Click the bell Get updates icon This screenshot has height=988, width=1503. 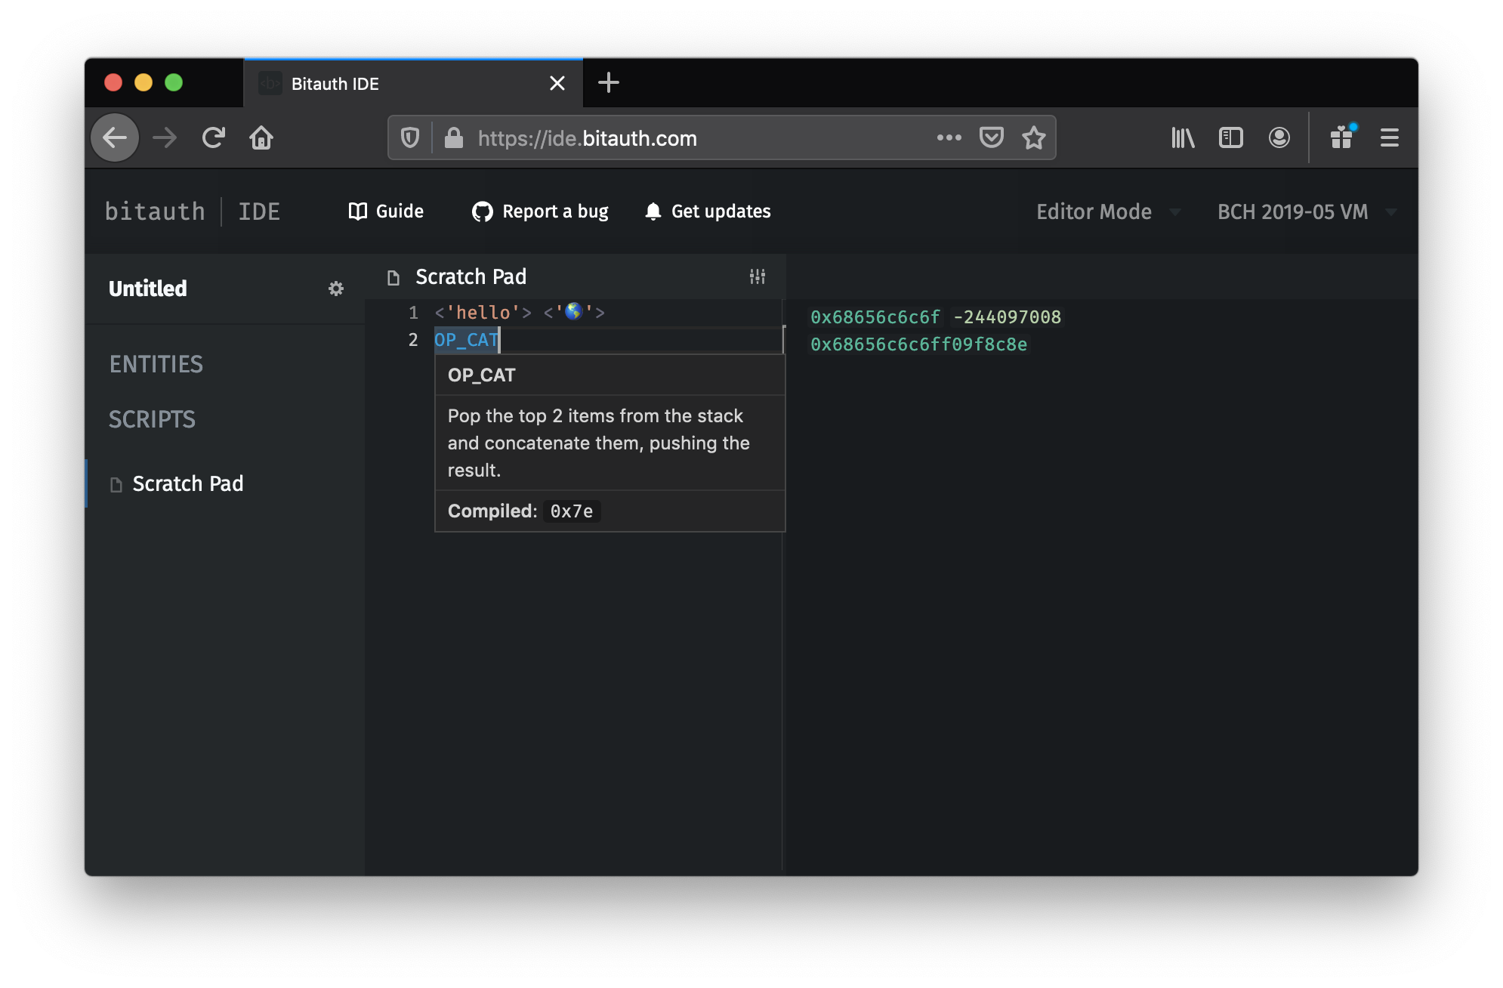click(x=653, y=211)
